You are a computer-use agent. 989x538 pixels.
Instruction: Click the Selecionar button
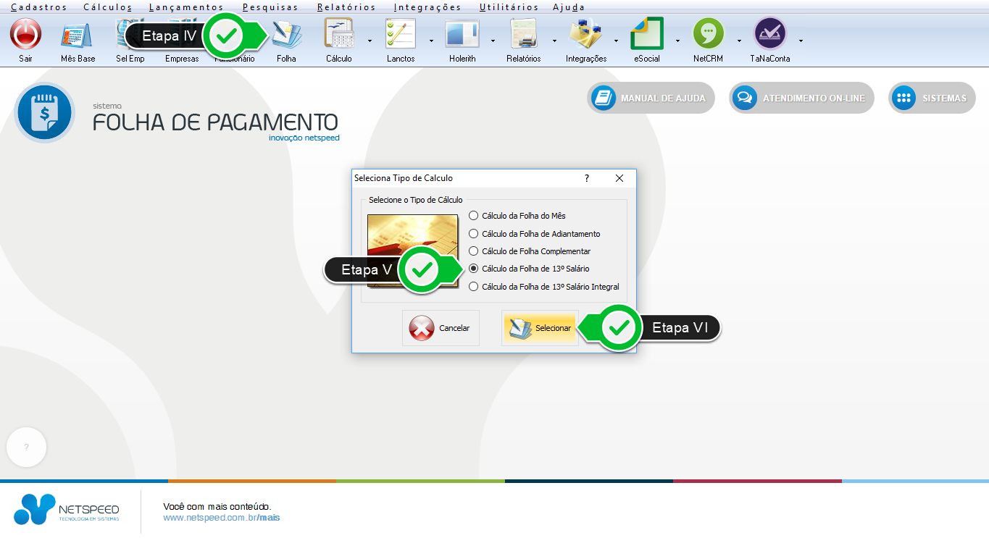[x=540, y=328]
